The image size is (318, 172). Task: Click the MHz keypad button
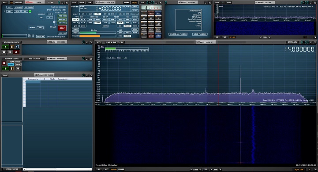(158, 13)
